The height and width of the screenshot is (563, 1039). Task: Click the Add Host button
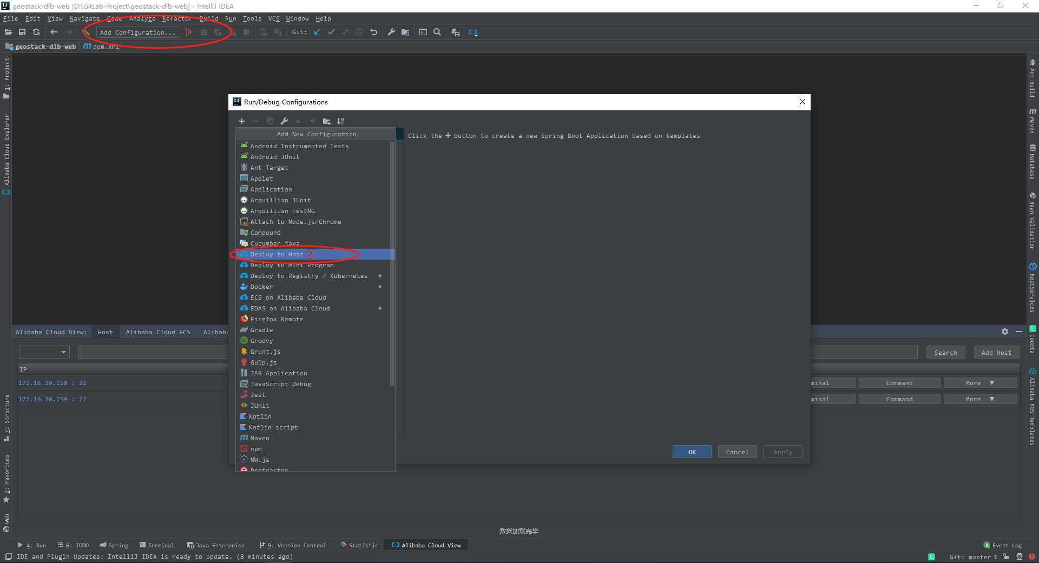[996, 352]
